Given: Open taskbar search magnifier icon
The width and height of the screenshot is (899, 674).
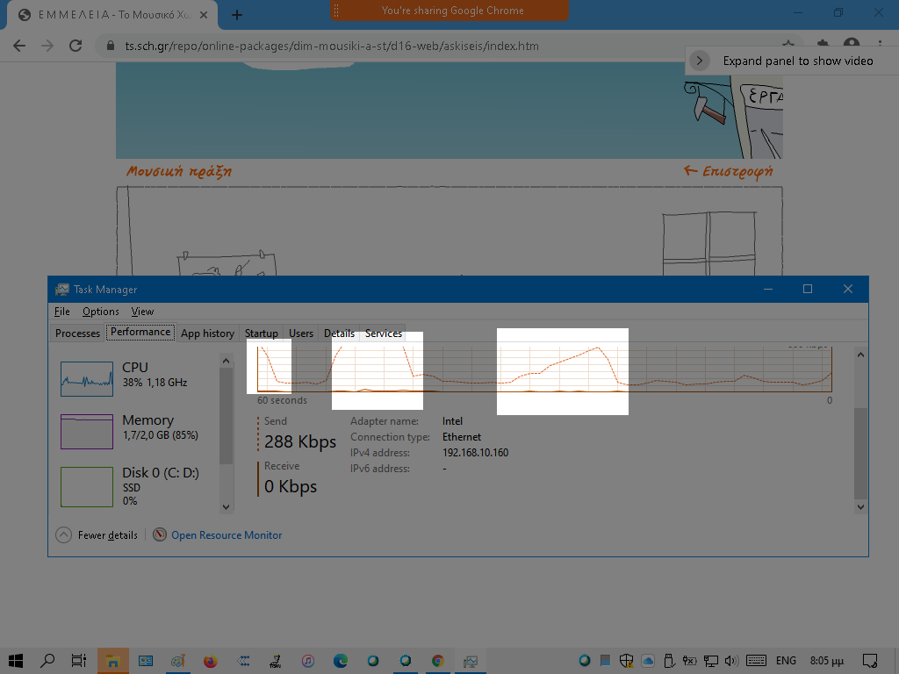Looking at the screenshot, I should [x=47, y=661].
